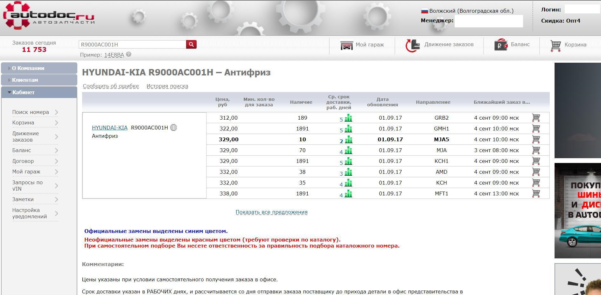Add the GRB2 offer to cart
This screenshot has width=601, height=295.
click(536, 118)
